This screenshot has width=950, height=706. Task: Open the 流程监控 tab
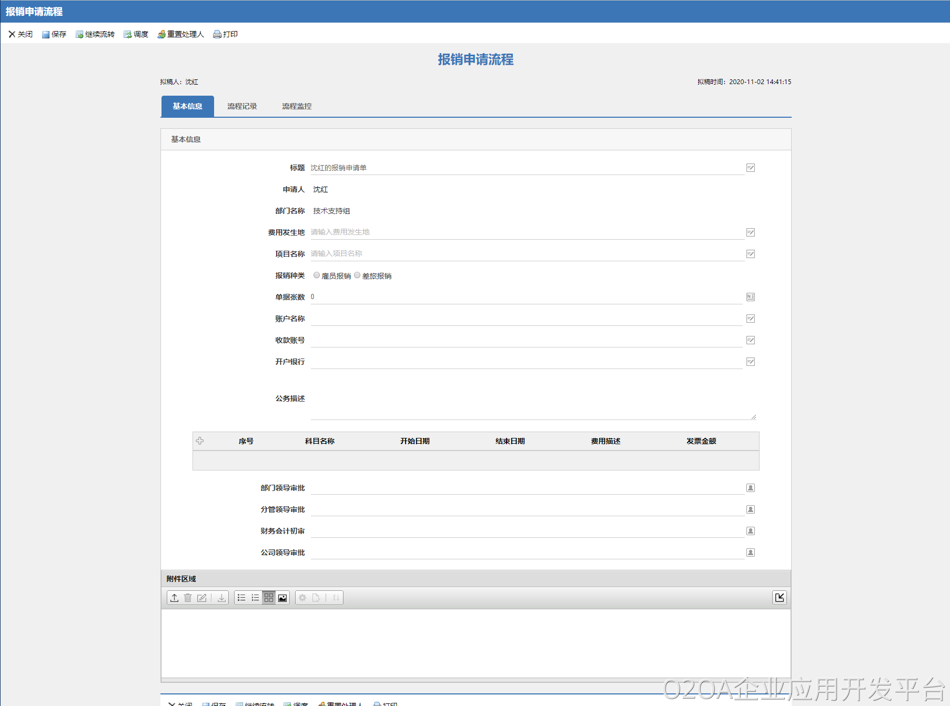(x=297, y=106)
